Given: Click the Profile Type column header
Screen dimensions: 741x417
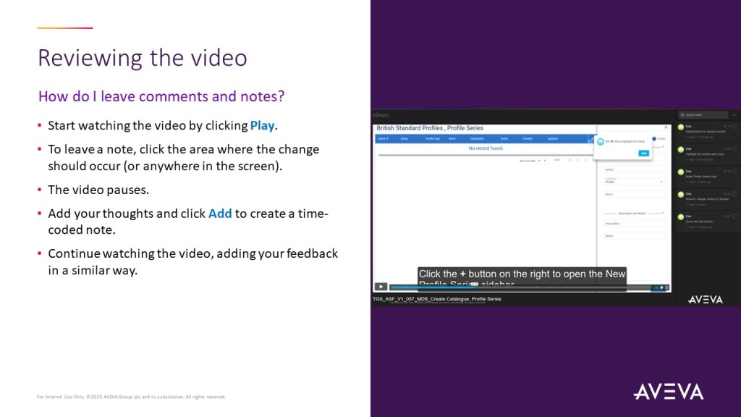Looking at the screenshot, I should (x=433, y=138).
